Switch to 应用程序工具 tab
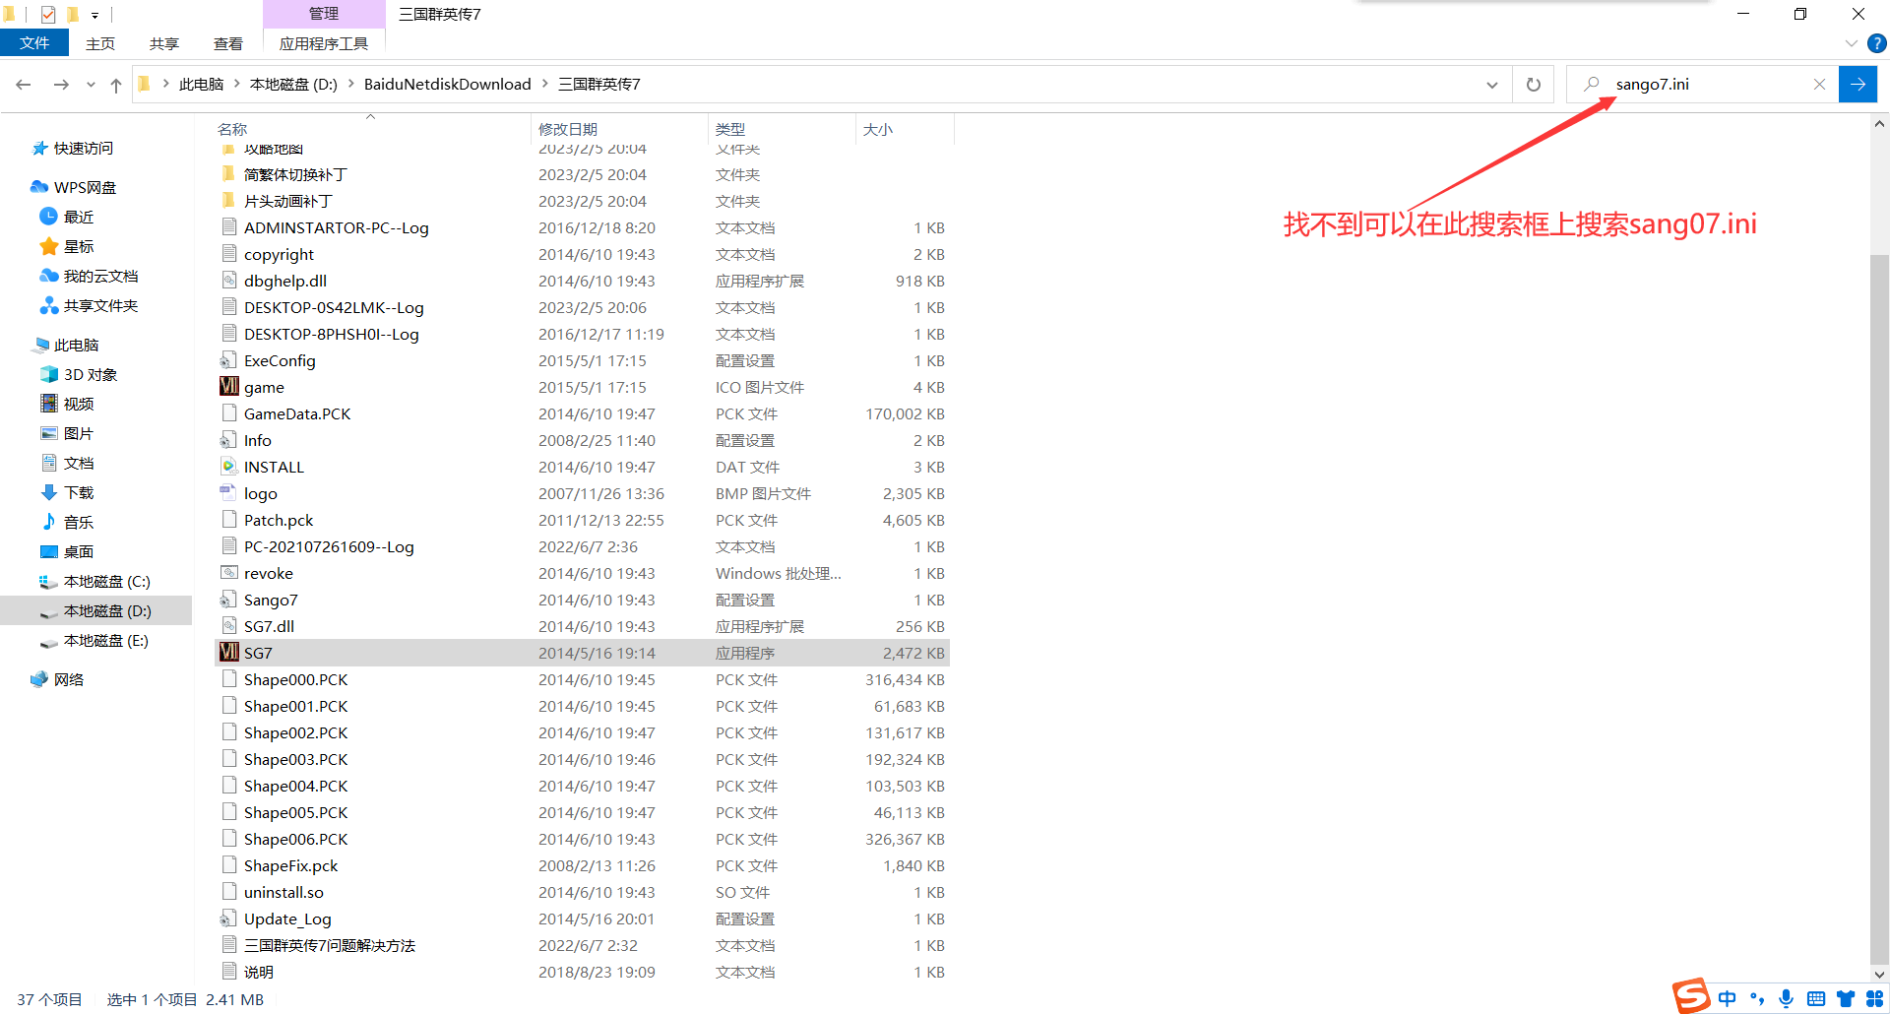 coord(324,43)
